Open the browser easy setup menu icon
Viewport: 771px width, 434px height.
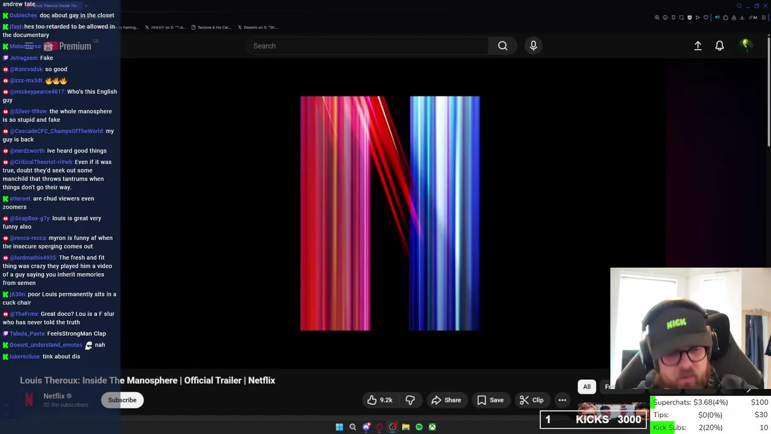click(764, 17)
